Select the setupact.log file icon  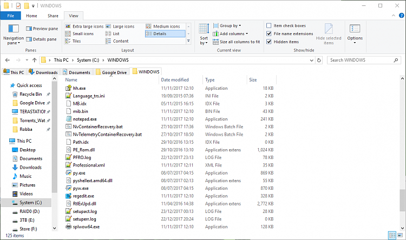68,211
